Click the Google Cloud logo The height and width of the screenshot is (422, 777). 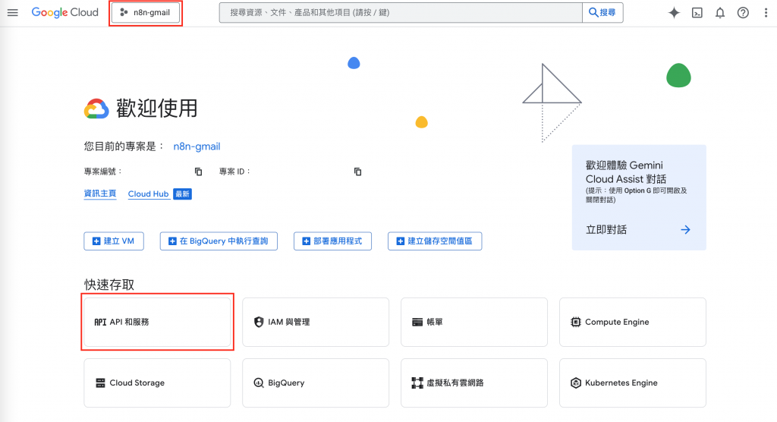pyautogui.click(x=65, y=12)
